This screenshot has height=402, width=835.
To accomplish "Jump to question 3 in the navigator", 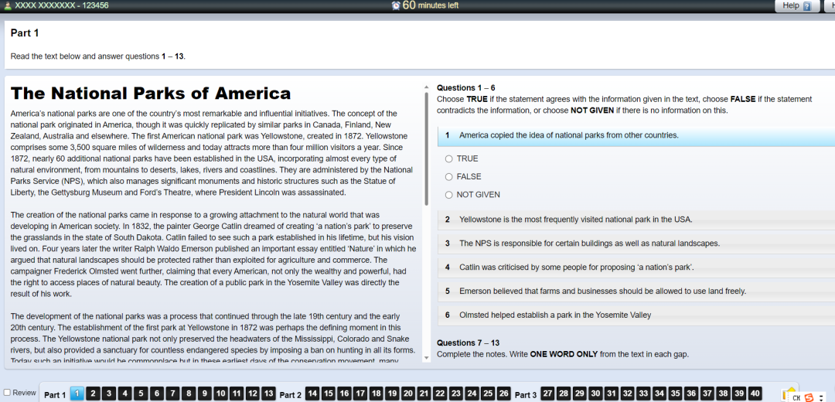I will (108, 394).
